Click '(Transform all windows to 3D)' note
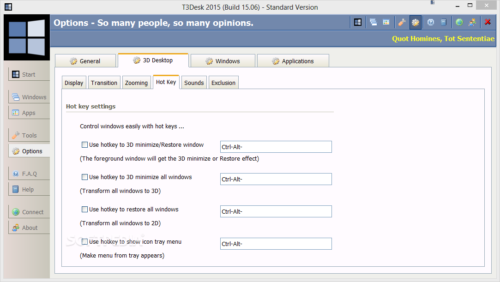Screen dimensions: 500x282 coord(120,191)
